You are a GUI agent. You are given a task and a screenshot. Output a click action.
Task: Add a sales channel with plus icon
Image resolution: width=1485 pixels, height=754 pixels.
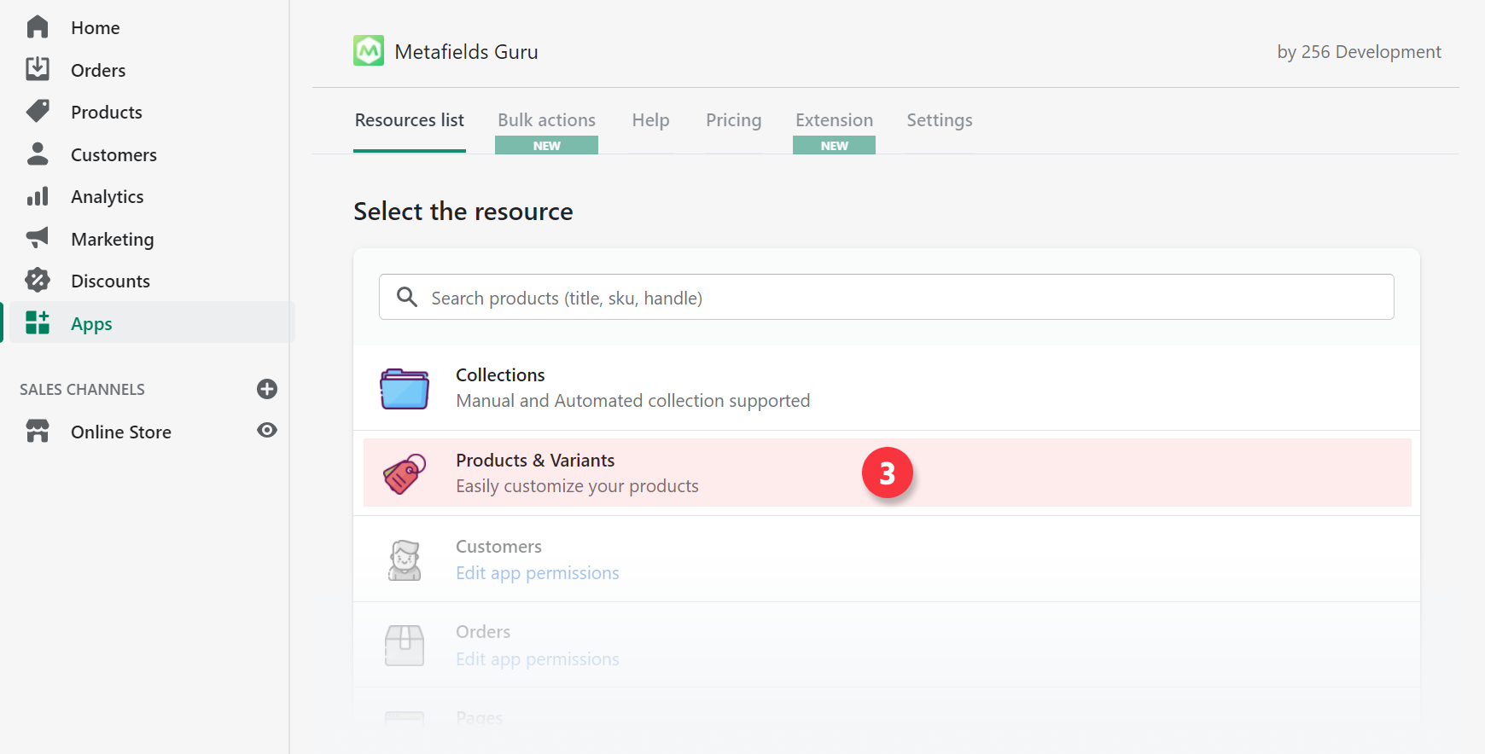pyautogui.click(x=267, y=389)
